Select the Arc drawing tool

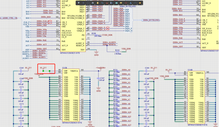pyautogui.click(x=135, y=3)
